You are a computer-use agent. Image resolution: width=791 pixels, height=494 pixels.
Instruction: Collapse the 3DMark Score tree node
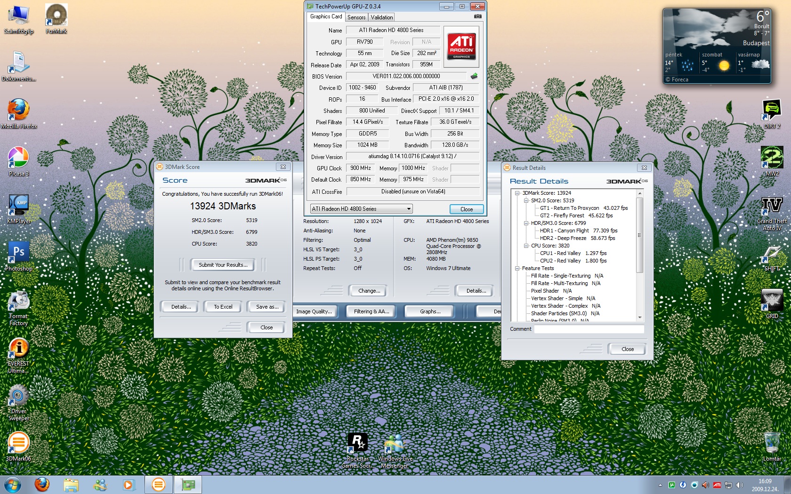point(517,193)
